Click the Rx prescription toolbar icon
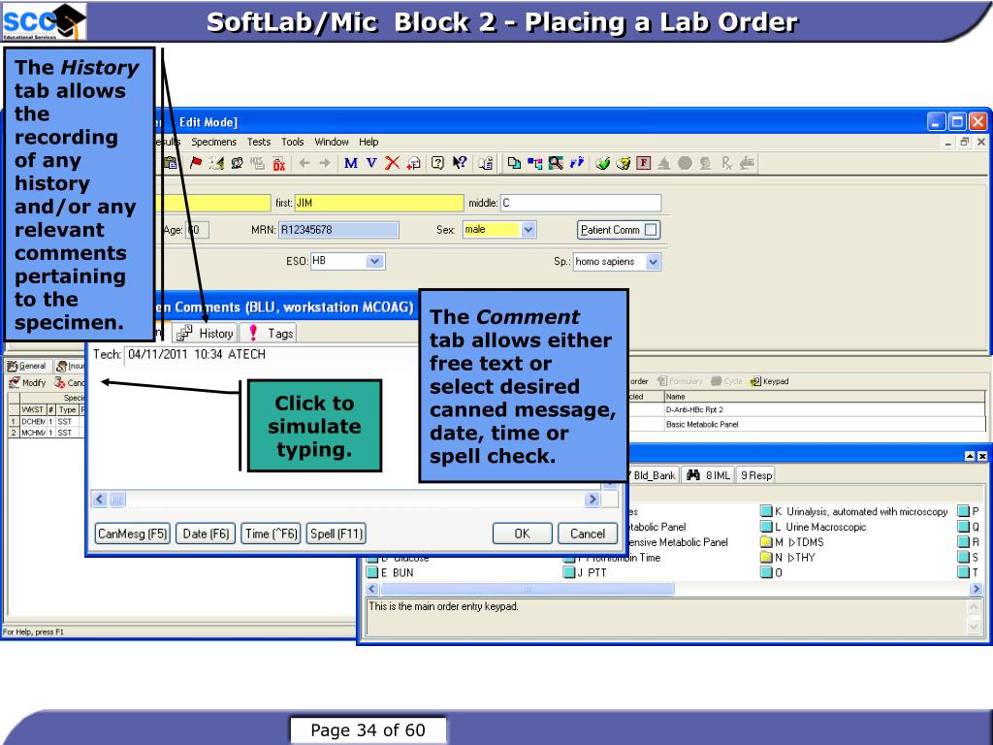993x745 pixels. pos(726,163)
